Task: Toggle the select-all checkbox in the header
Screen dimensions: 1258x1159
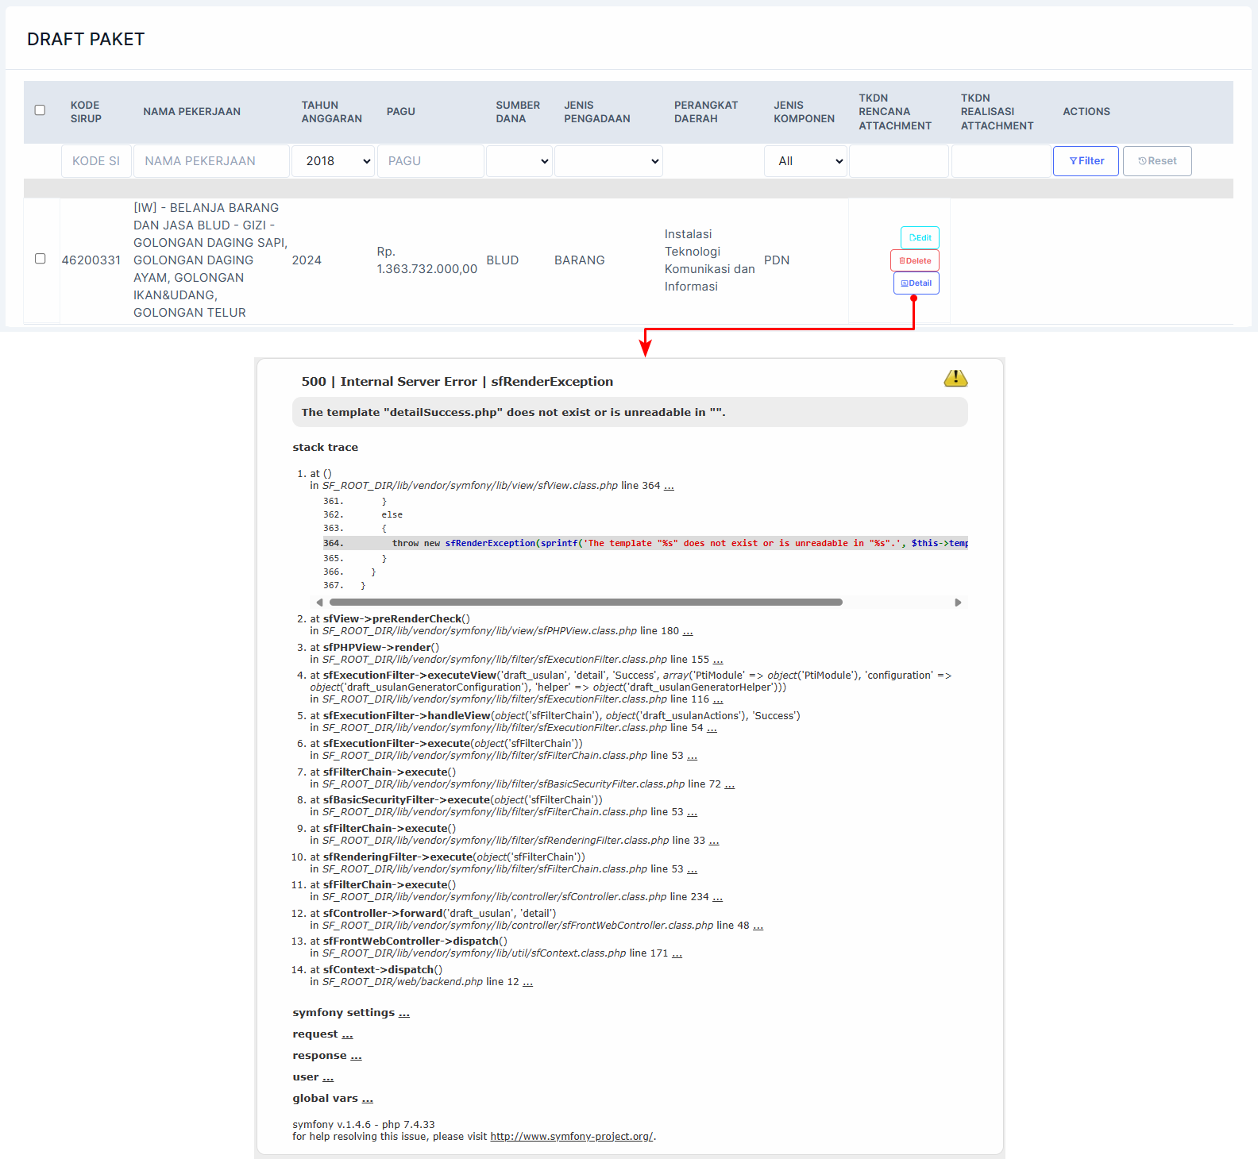Action: [40, 110]
